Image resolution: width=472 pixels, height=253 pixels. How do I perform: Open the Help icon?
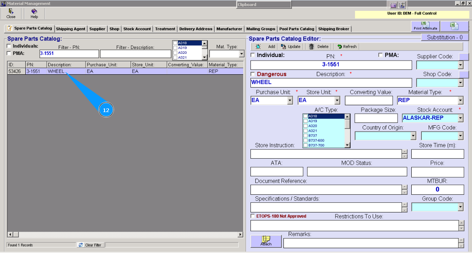coord(34,12)
